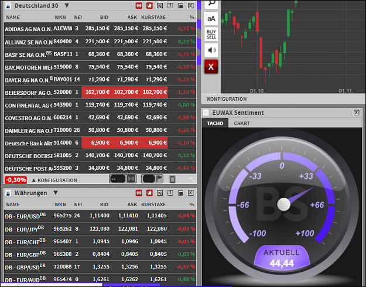366x287 pixels.
Task: Sort Deutschland 30 by ASK column
Action: click(132, 18)
